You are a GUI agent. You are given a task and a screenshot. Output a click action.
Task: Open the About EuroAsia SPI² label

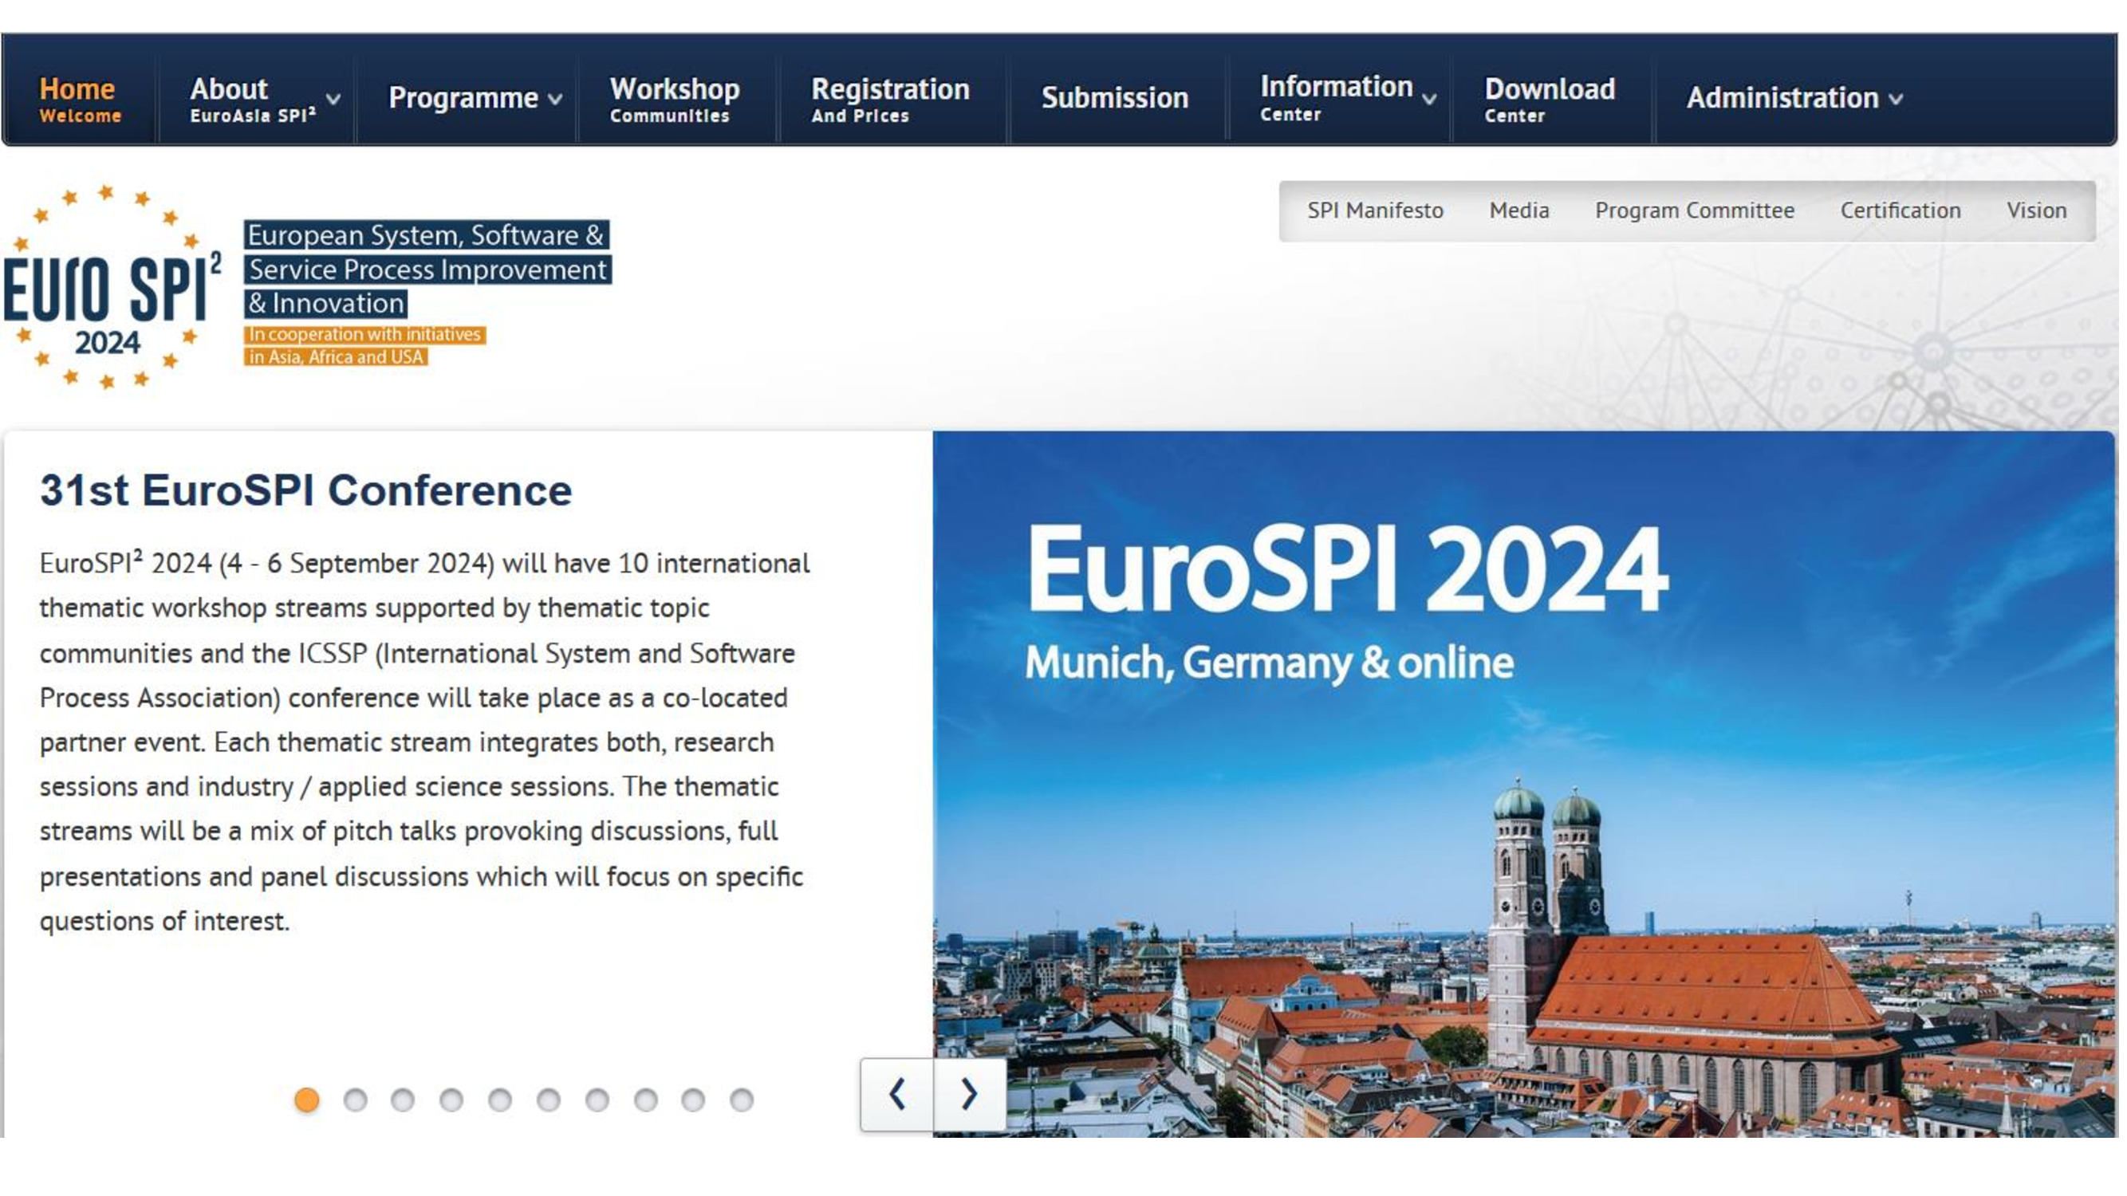coord(253,98)
